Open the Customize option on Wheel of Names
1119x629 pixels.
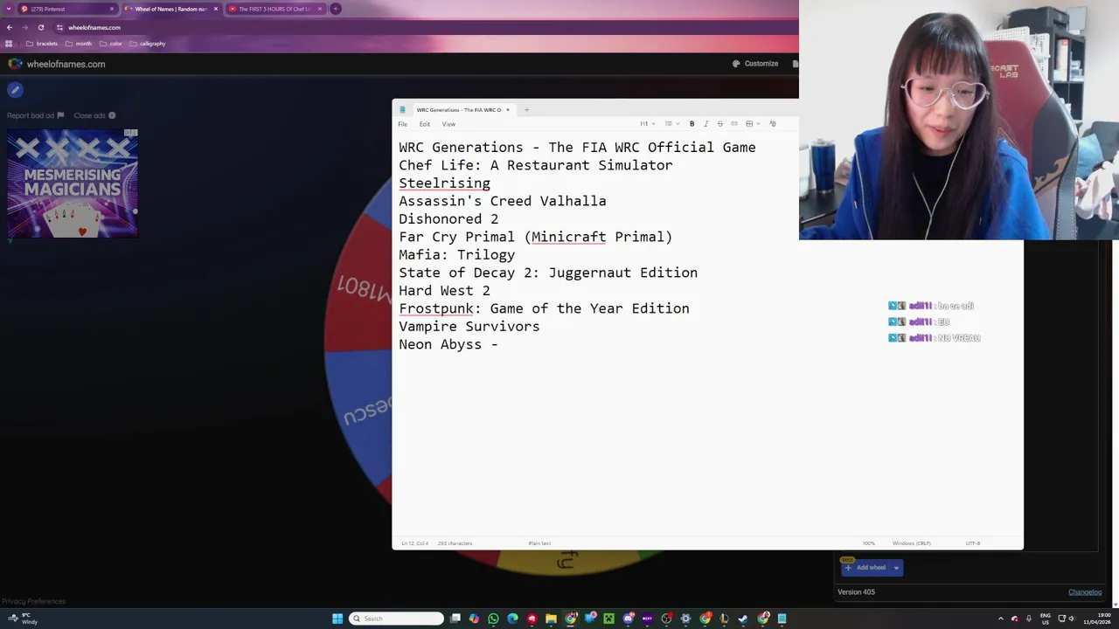[755, 64]
